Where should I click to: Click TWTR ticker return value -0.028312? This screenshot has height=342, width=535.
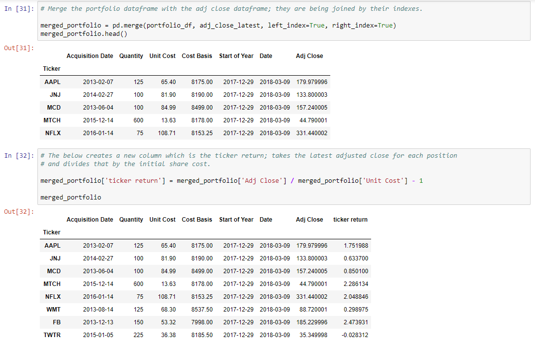click(x=355, y=335)
